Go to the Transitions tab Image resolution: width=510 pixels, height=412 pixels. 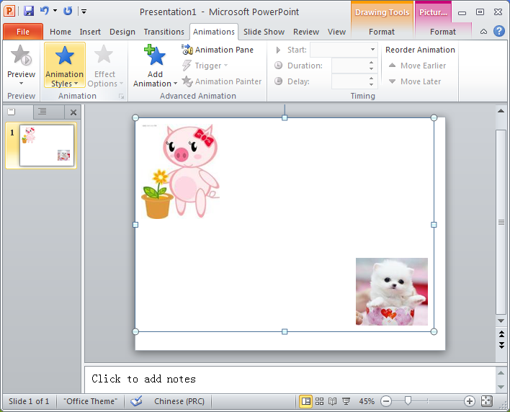[164, 32]
